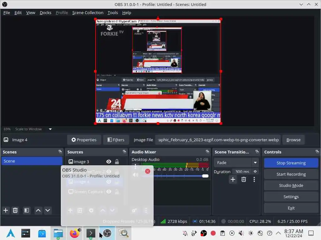
Task: Remove the transition with trash icon
Action: click(244, 179)
